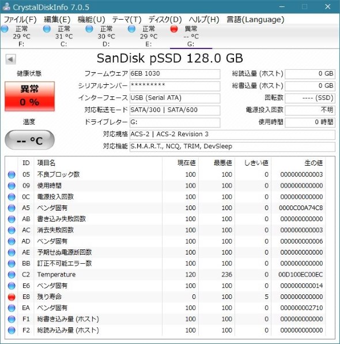Select the C: drive tab at 31 °C
The width and height of the screenshot is (340, 344).
(63, 36)
